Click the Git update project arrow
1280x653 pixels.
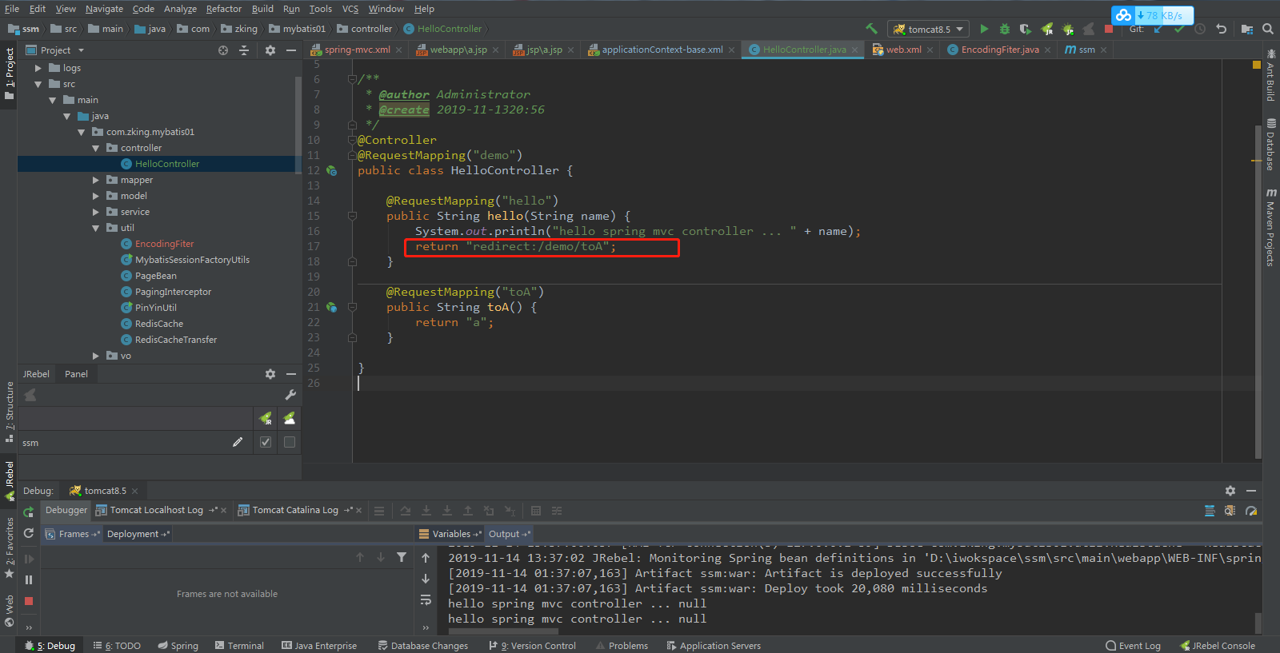pyautogui.click(x=1158, y=29)
